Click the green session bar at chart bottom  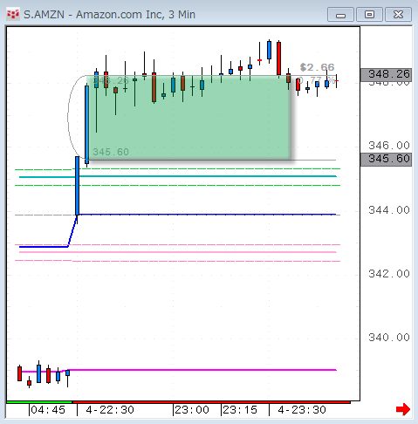pos(39,402)
